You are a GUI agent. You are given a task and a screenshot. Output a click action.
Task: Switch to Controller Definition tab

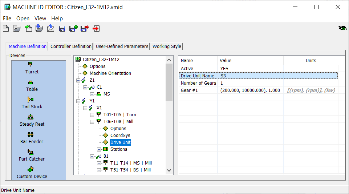coord(71,47)
